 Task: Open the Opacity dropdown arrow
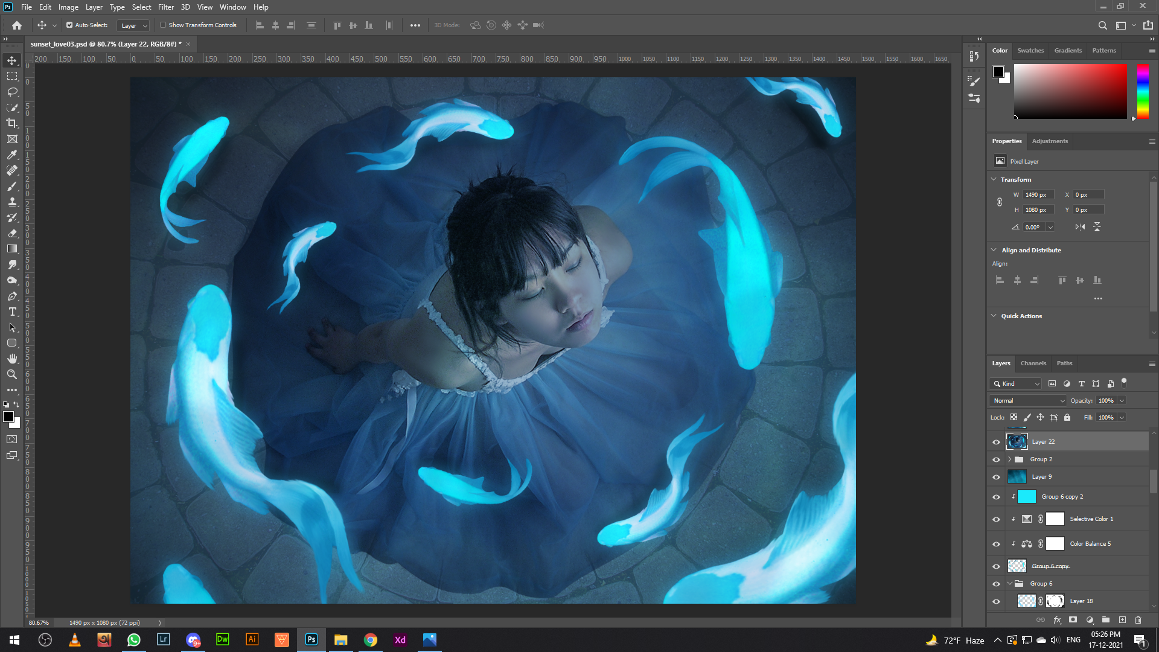(x=1122, y=401)
